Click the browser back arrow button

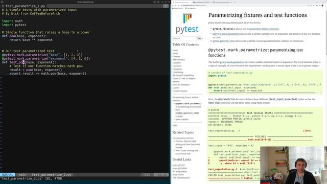173,6
